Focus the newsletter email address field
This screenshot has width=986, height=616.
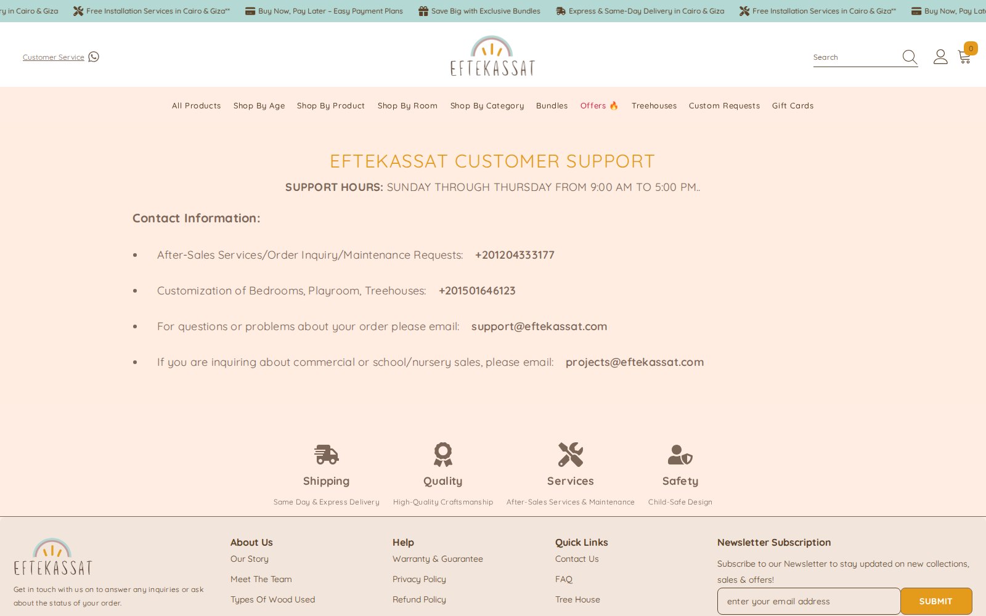pyautogui.click(x=809, y=601)
